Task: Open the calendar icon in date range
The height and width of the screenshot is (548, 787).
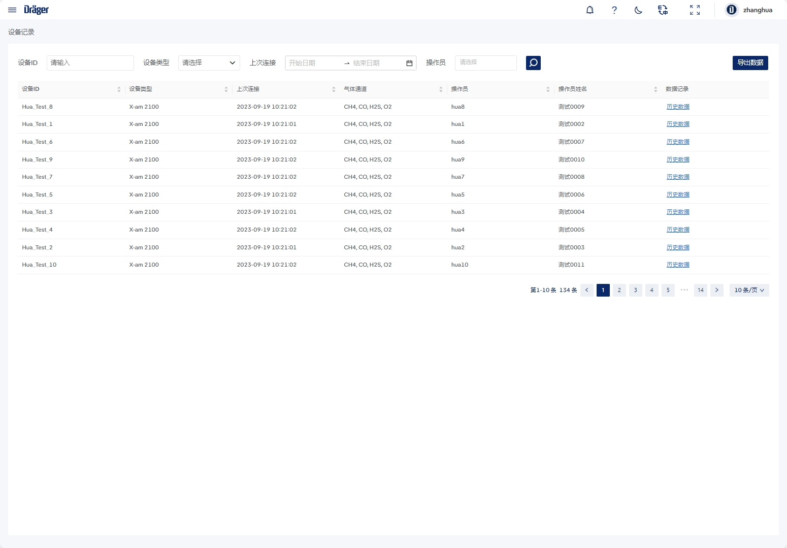Action: (x=409, y=63)
